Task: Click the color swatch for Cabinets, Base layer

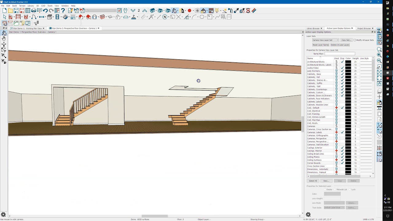Action: (x=348, y=74)
